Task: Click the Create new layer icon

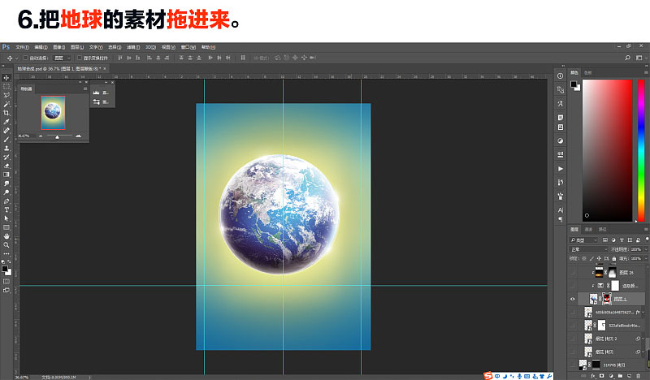Action: point(629,376)
